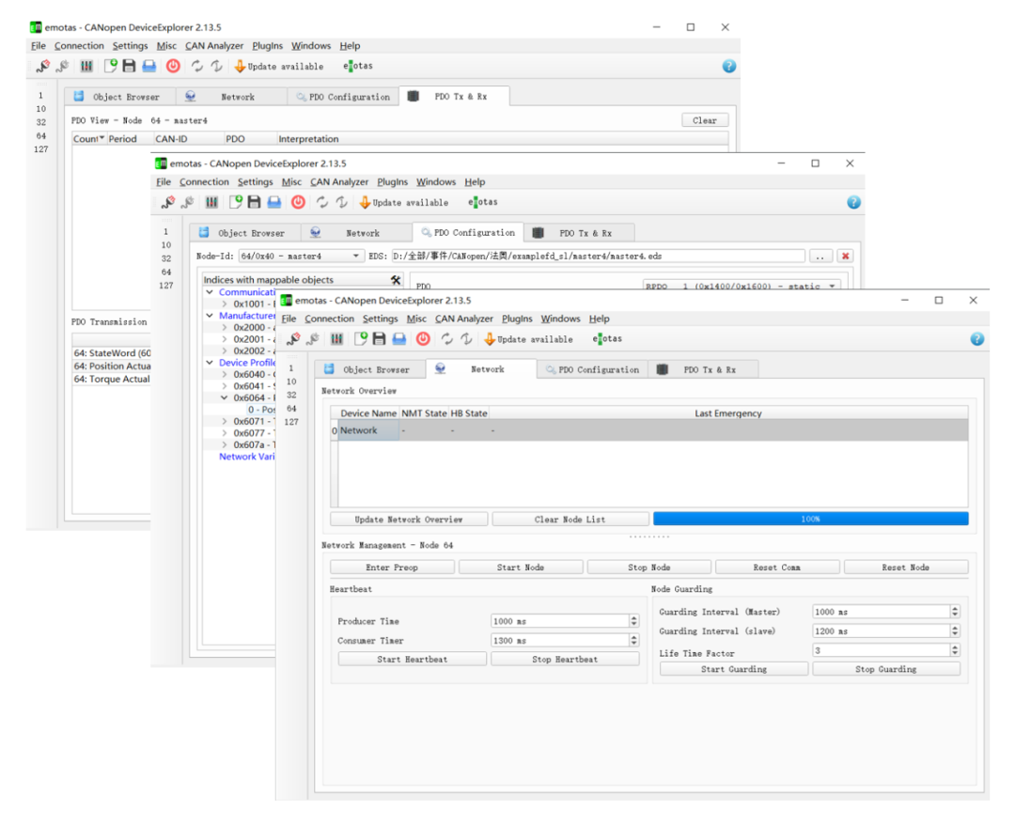Viewport: 1015px width, 825px height.
Task: Open Connection menu in back window
Action: coord(79,46)
